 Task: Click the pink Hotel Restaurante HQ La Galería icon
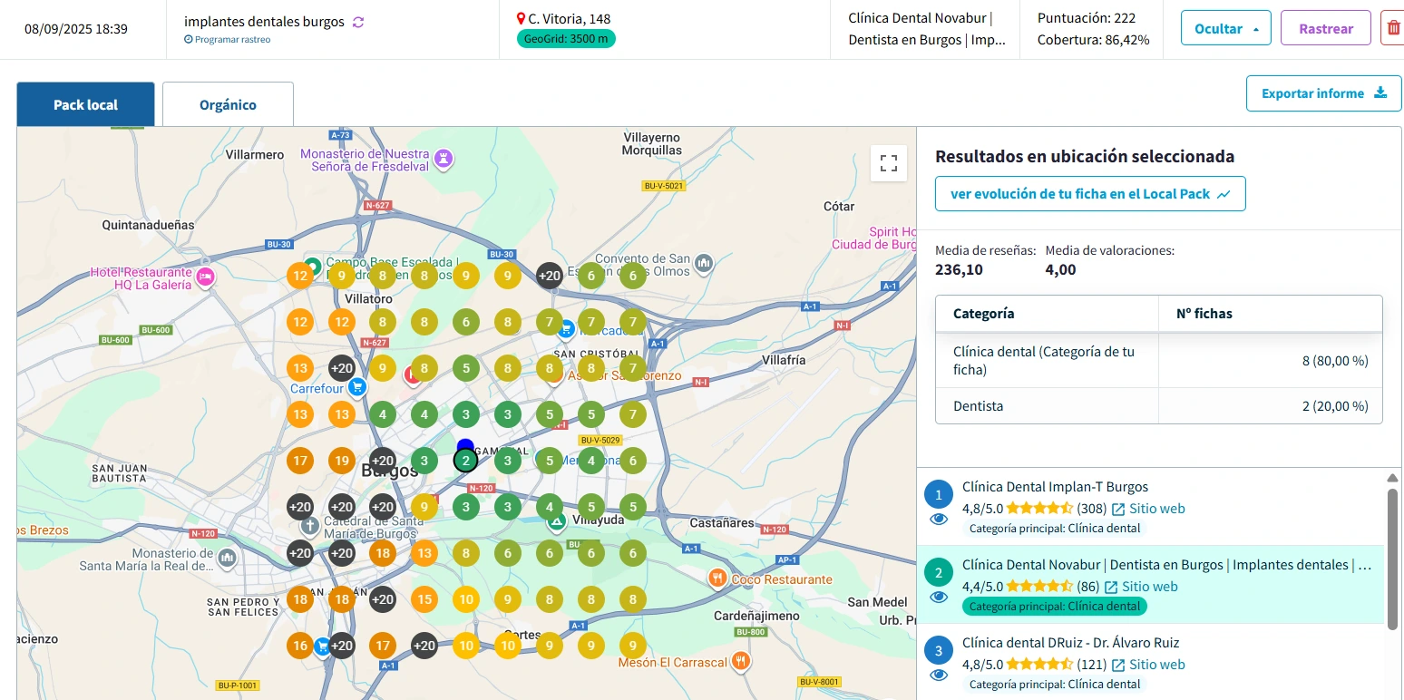[x=205, y=277]
